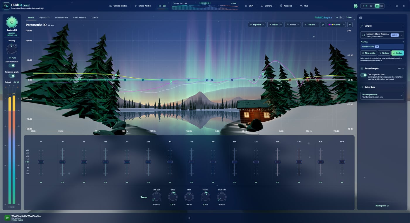Click the Second output icon
This screenshot has height=223, width=410.
pyautogui.click(x=362, y=69)
